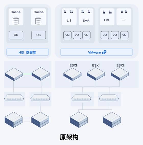
Task: Click the ellipsis application card
Action: pos(124,17)
